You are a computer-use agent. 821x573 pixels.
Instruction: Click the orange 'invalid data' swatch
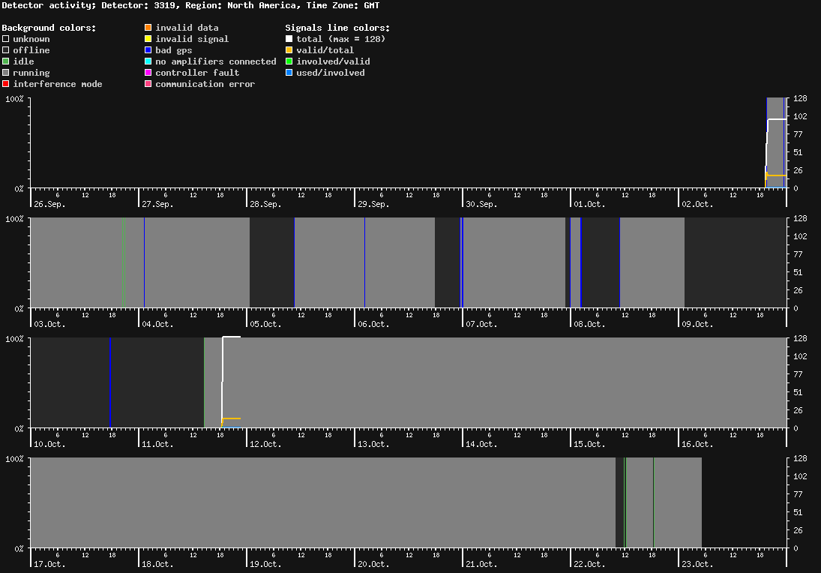[x=148, y=28]
